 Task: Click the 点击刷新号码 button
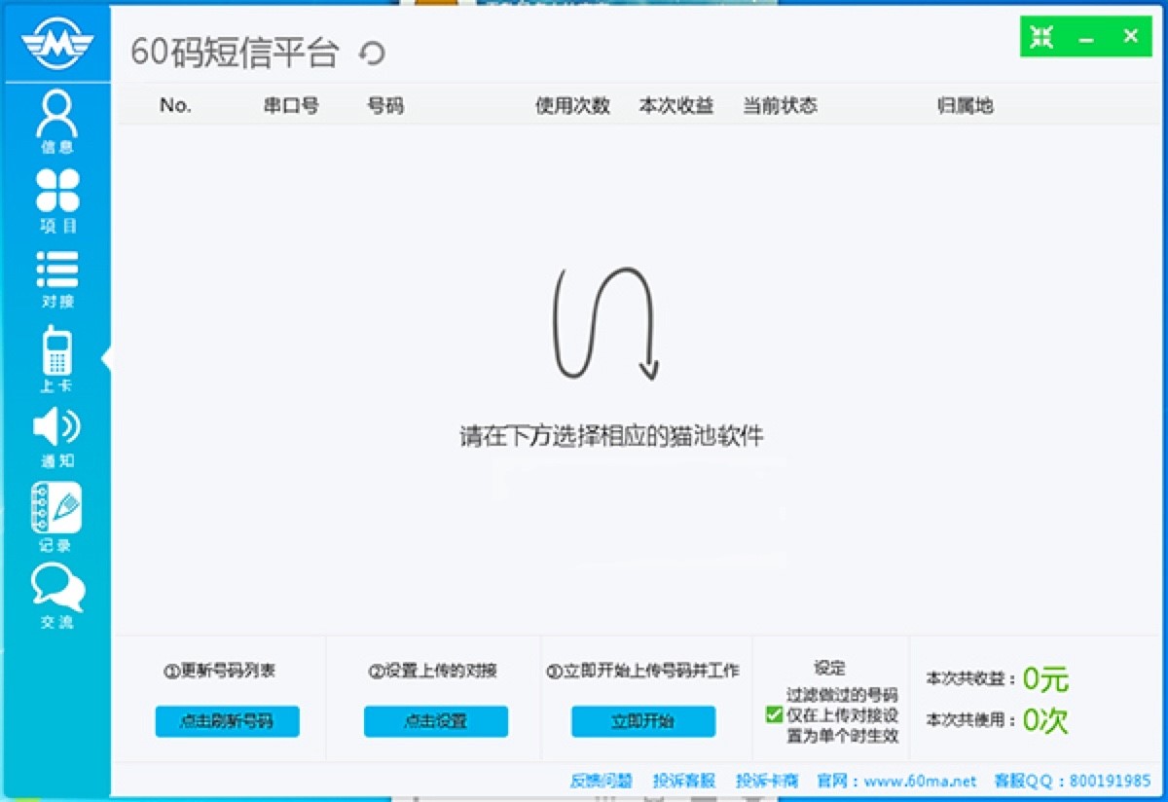tap(227, 721)
